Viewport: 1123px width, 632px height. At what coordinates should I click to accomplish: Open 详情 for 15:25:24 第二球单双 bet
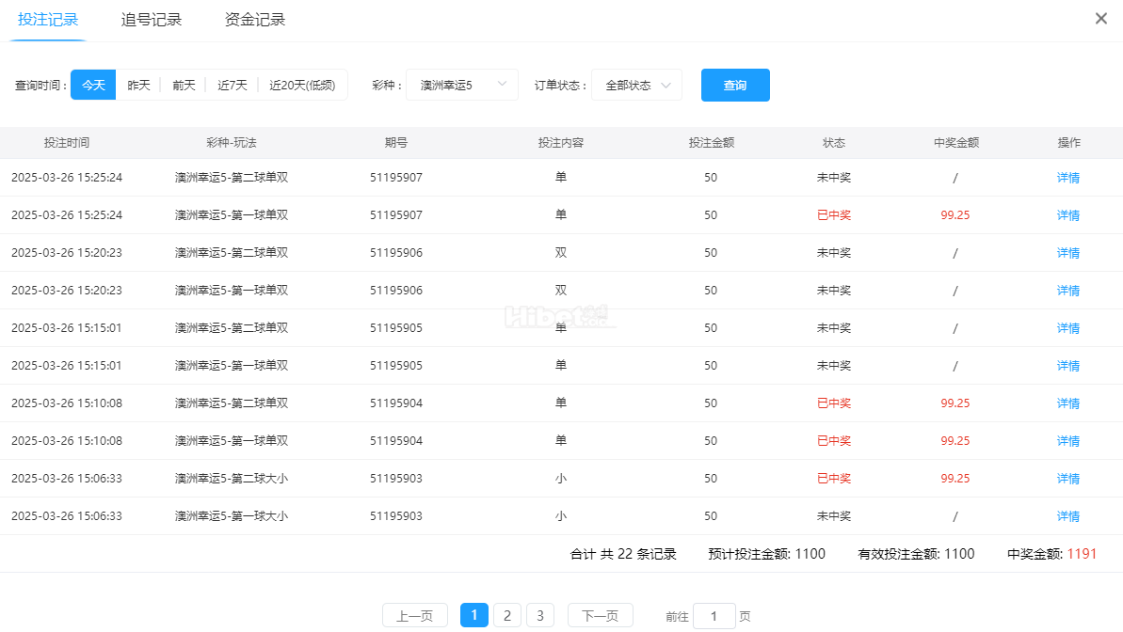point(1067,178)
